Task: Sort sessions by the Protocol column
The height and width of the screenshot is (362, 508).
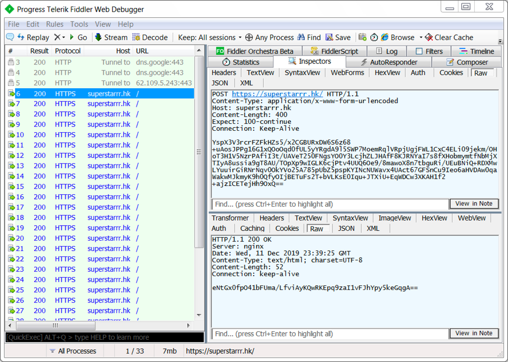Action: tap(68, 51)
